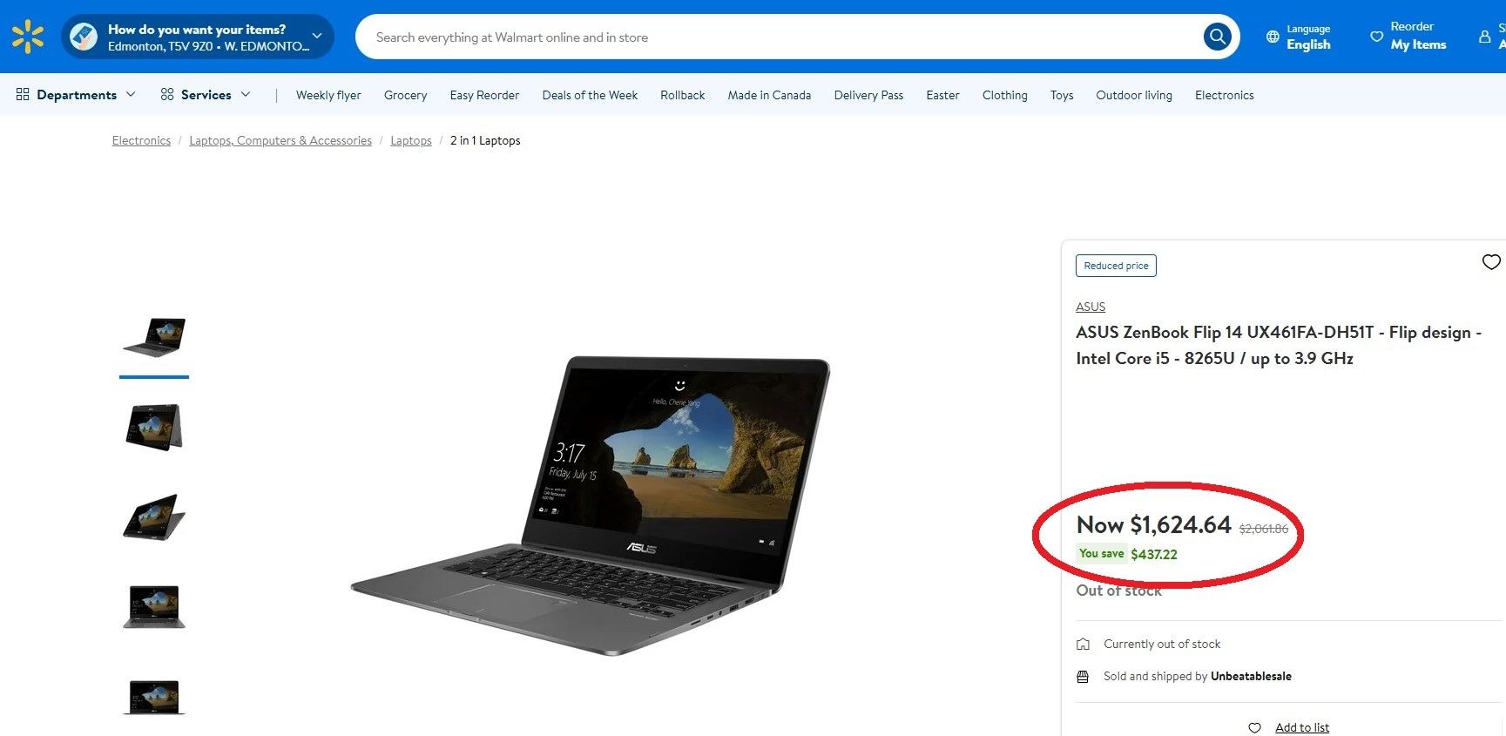The height and width of the screenshot is (736, 1506).
Task: Click the Add to list link
Action: (1301, 727)
